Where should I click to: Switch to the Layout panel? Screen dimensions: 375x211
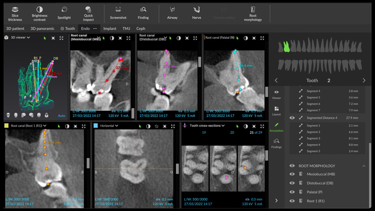click(276, 111)
